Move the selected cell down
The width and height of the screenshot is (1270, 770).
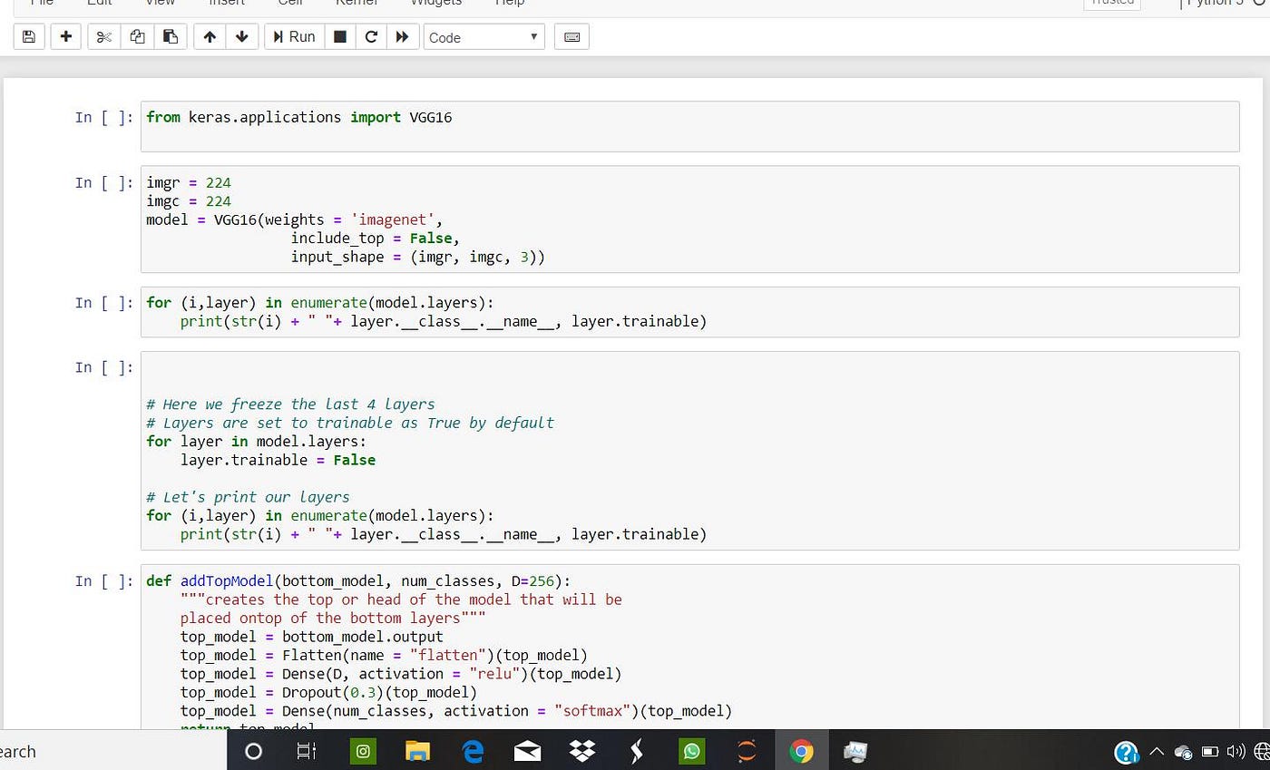241,37
